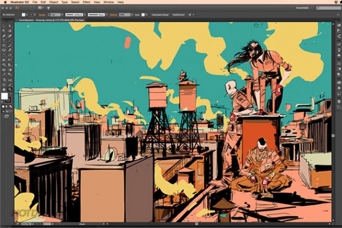Click the vertical scrollbar thumb
This screenshot has width=342, height=228.
pos(333,136)
